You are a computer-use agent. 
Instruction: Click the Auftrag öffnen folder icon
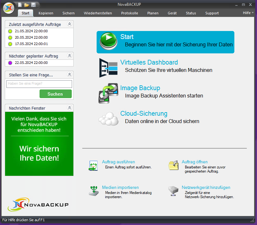click(x=173, y=165)
